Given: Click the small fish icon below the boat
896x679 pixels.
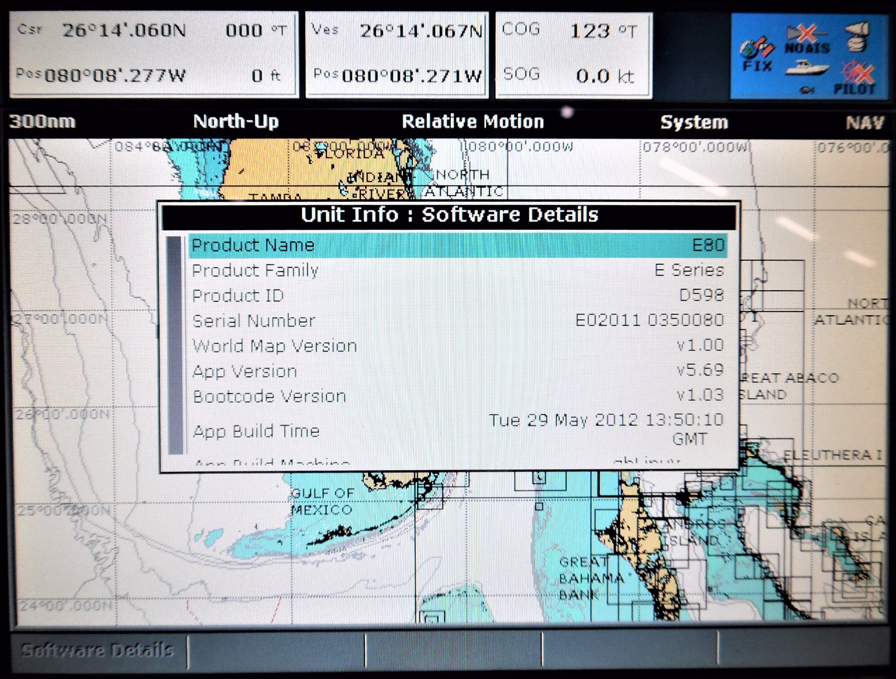Looking at the screenshot, I should tap(806, 90).
